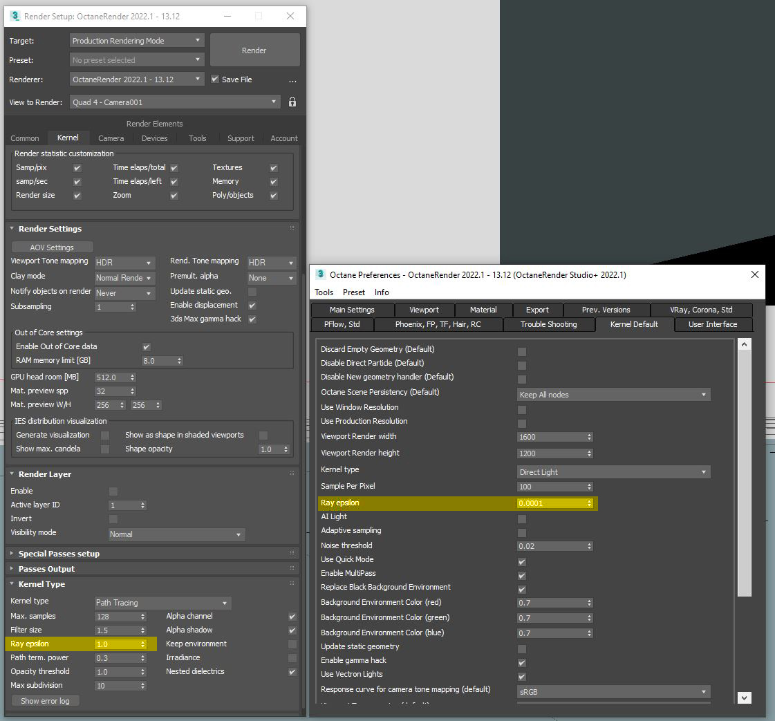
Task: Expand the Passes Output rollout
Action: pos(46,569)
